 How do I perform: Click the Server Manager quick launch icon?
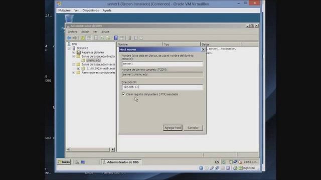[77, 162]
